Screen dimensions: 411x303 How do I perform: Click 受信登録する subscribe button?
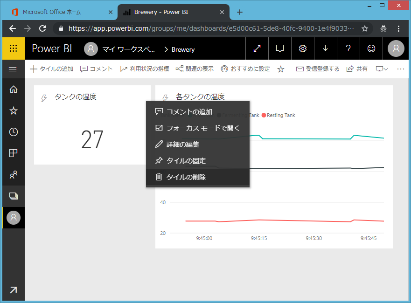(318, 69)
